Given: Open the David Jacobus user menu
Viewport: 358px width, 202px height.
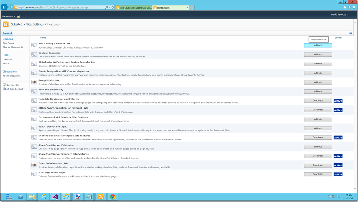Looking at the screenshot, I should click(340, 14).
